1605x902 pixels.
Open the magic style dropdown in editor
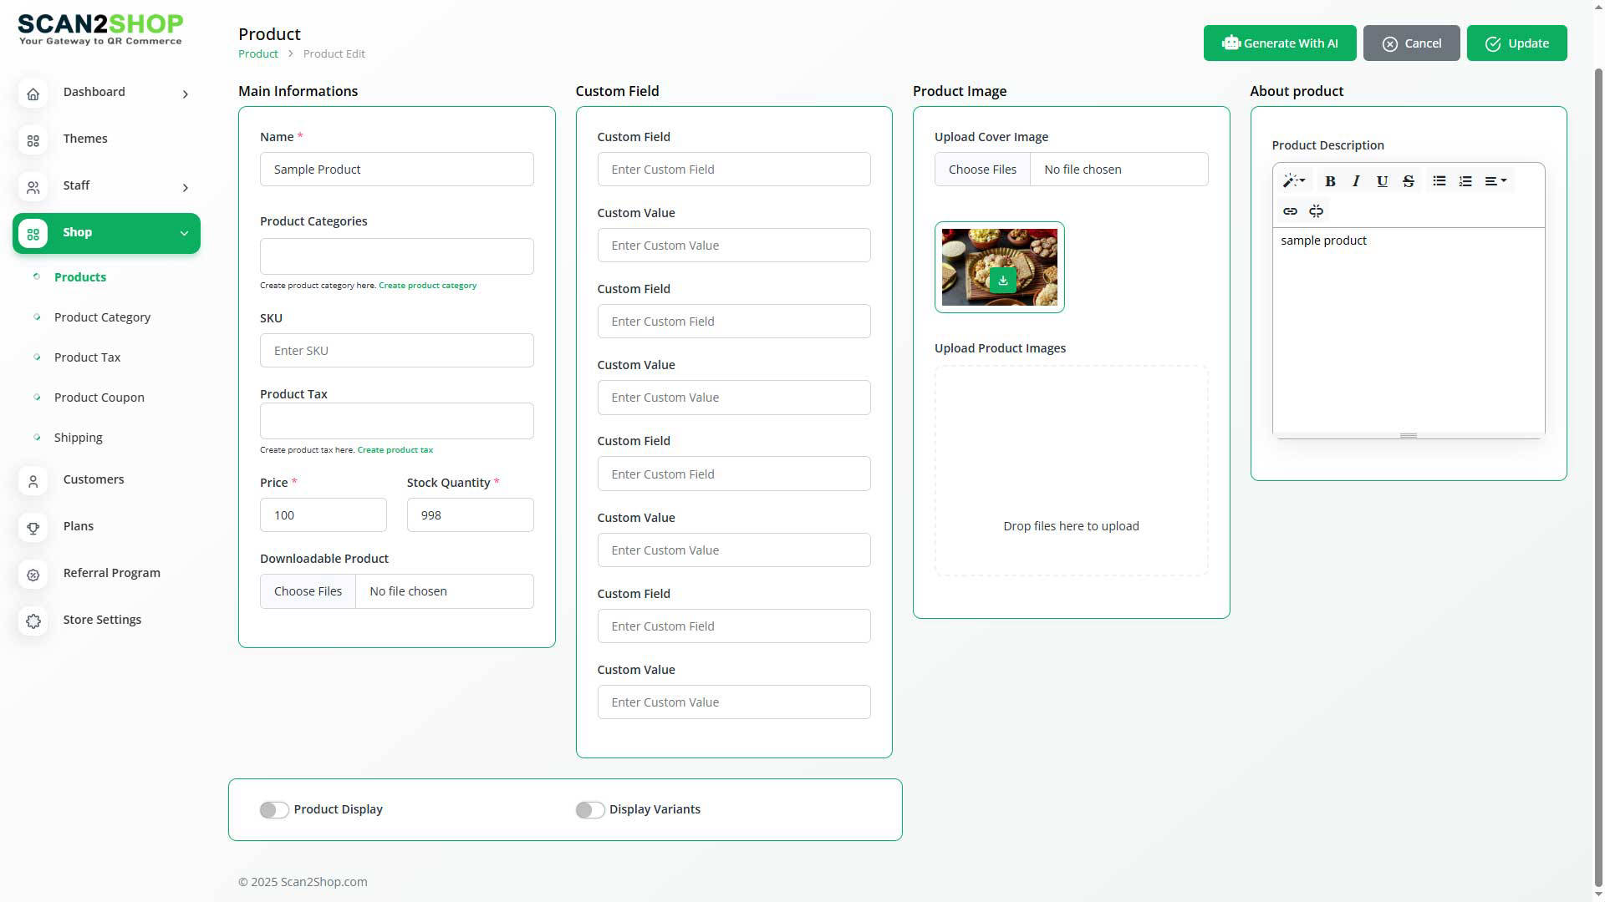[x=1293, y=181]
